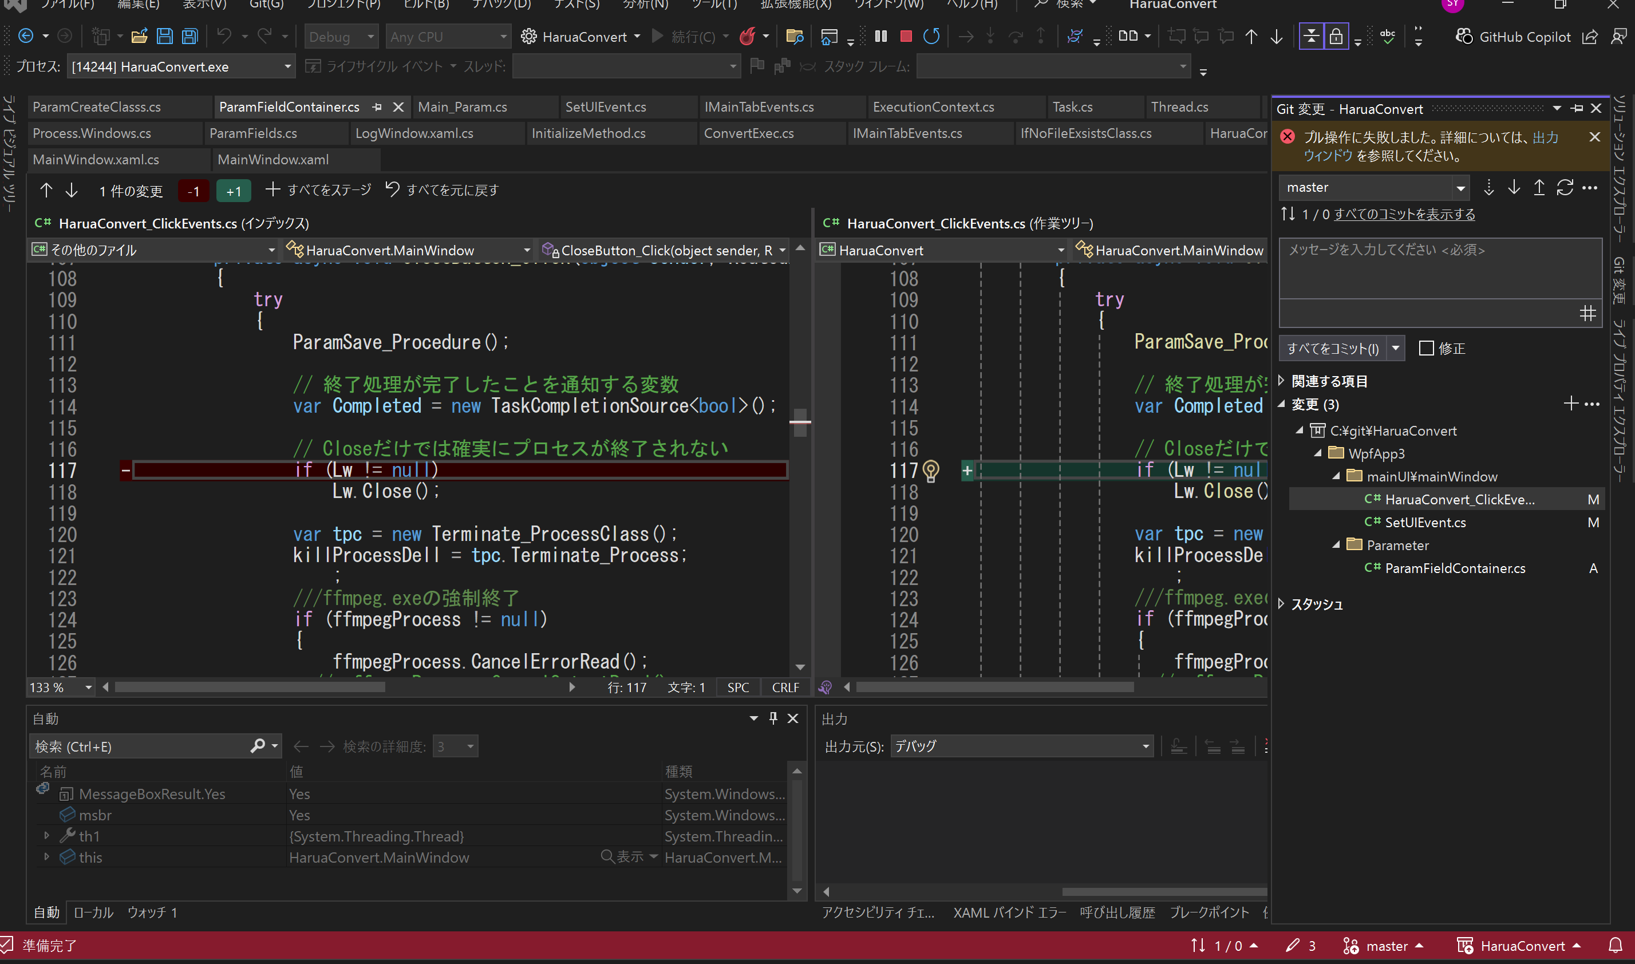
Task: Push commits with the up-arrow icon
Action: 1539,187
